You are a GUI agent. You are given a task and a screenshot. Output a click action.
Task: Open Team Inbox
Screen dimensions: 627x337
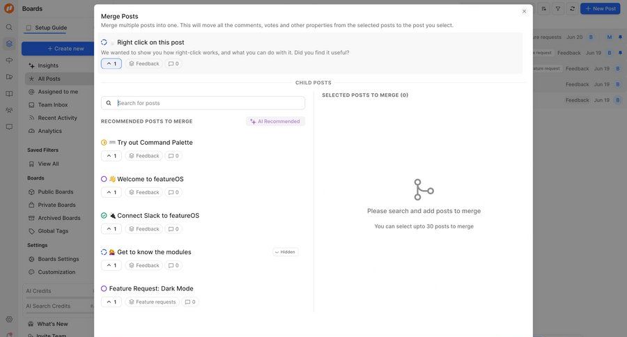(53, 104)
